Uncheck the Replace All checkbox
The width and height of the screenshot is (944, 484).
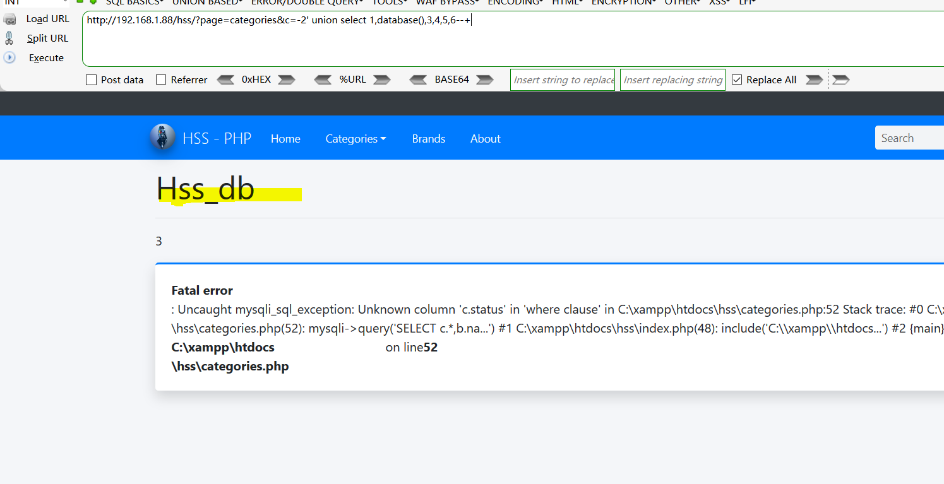[x=737, y=80]
